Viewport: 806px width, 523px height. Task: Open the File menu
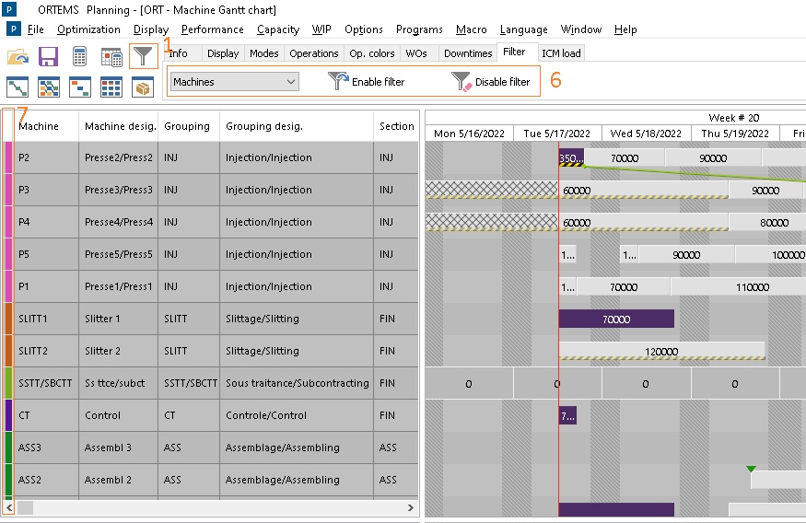pos(36,29)
